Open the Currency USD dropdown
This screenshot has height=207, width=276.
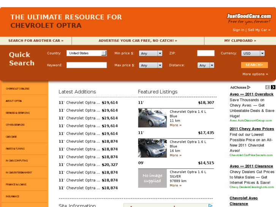coord(253,54)
